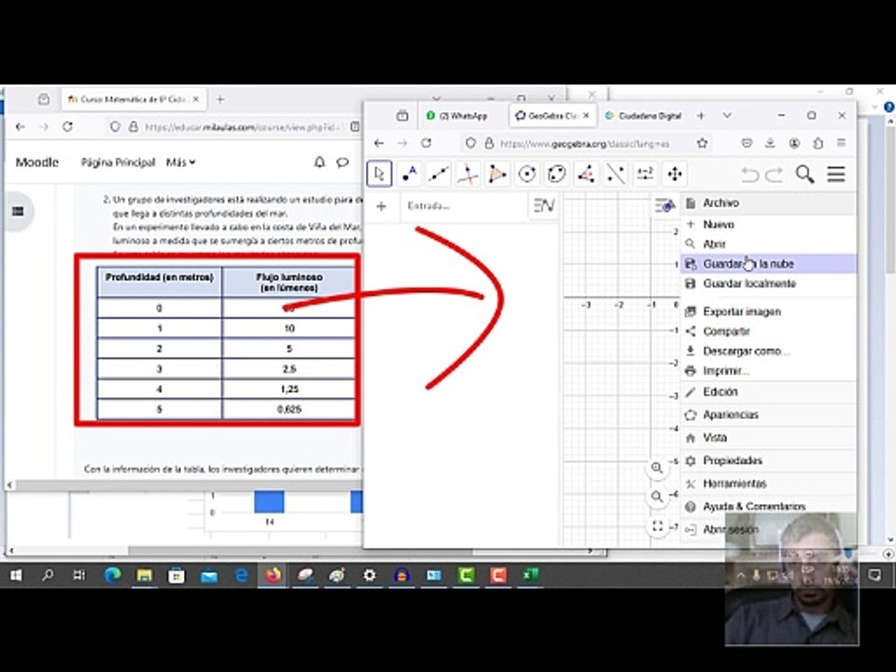Select the Slider a=2 tool
This screenshot has height=672, width=896.
click(x=645, y=175)
